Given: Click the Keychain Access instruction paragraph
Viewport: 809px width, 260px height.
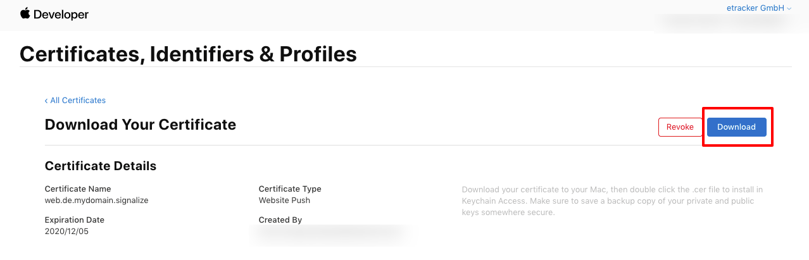Looking at the screenshot, I should click(613, 201).
